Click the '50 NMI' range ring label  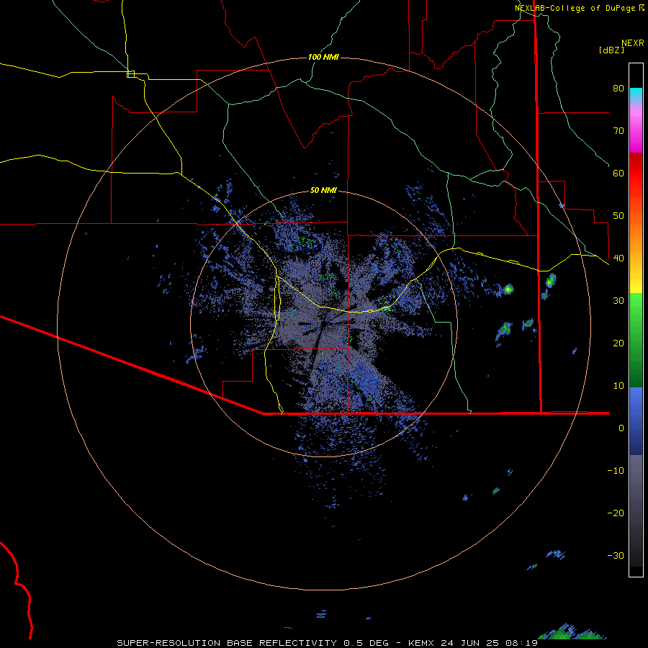[x=323, y=191]
